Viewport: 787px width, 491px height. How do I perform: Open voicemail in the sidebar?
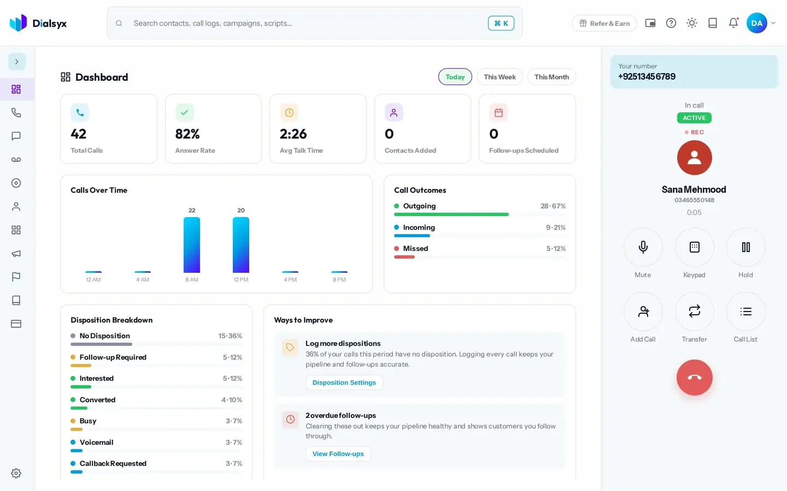(x=16, y=159)
